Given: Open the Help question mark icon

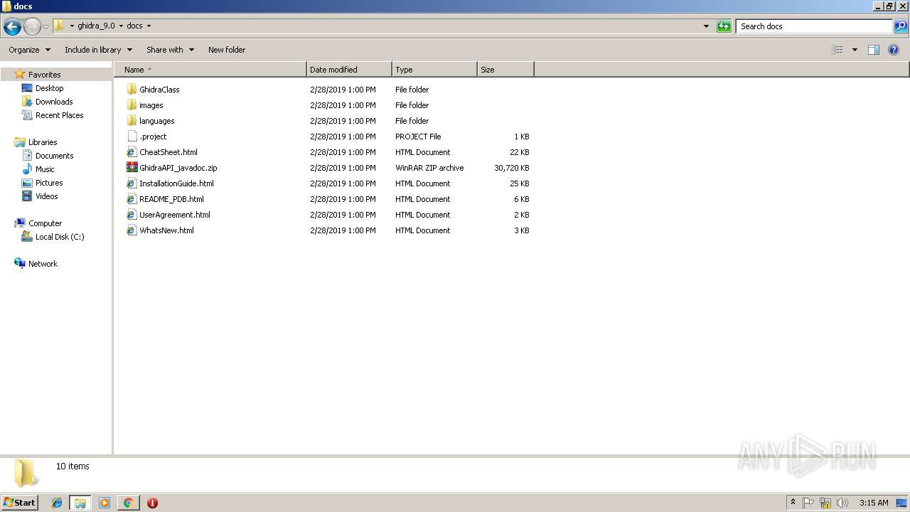Looking at the screenshot, I should pos(894,50).
